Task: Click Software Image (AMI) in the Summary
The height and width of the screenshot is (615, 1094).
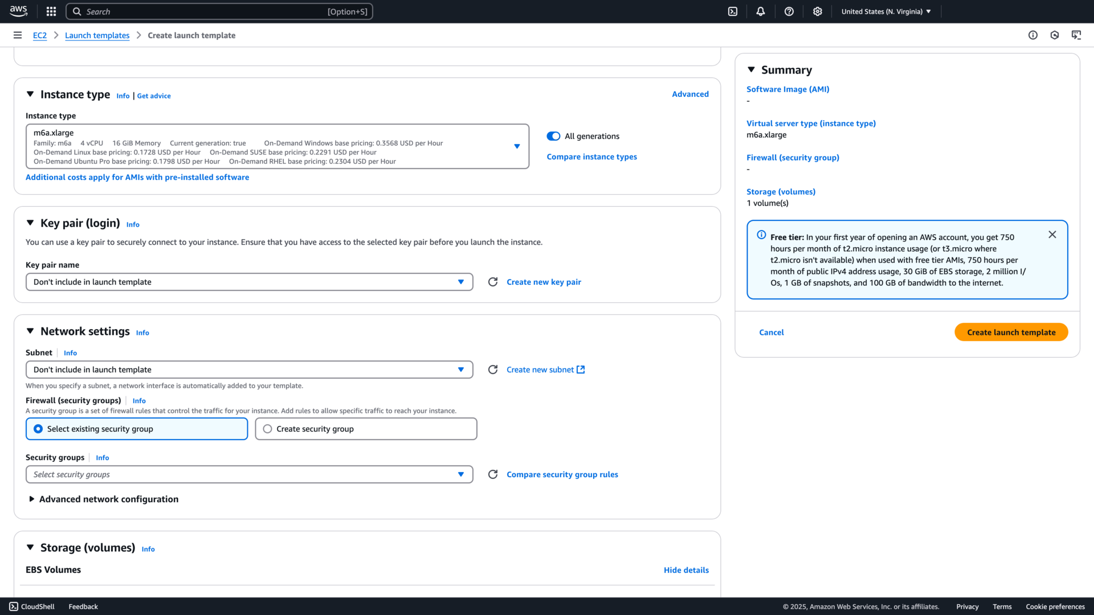Action: (787, 89)
